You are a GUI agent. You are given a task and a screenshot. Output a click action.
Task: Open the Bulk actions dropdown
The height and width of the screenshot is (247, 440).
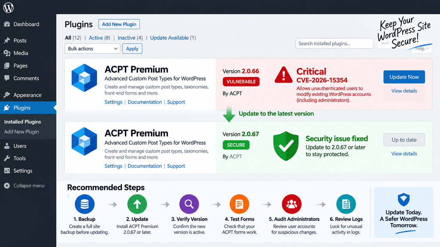92,49
